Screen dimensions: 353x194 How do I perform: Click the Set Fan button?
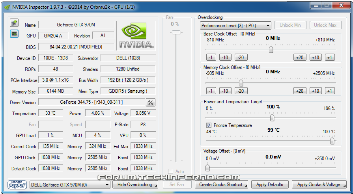pyautogui.click(x=177, y=185)
